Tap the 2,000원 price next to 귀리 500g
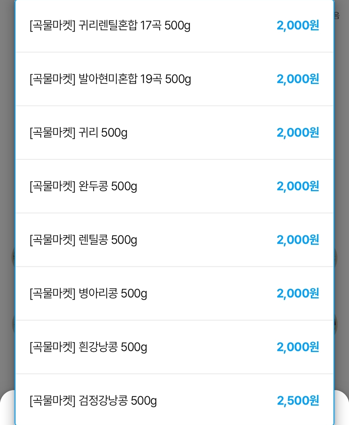 point(298,132)
